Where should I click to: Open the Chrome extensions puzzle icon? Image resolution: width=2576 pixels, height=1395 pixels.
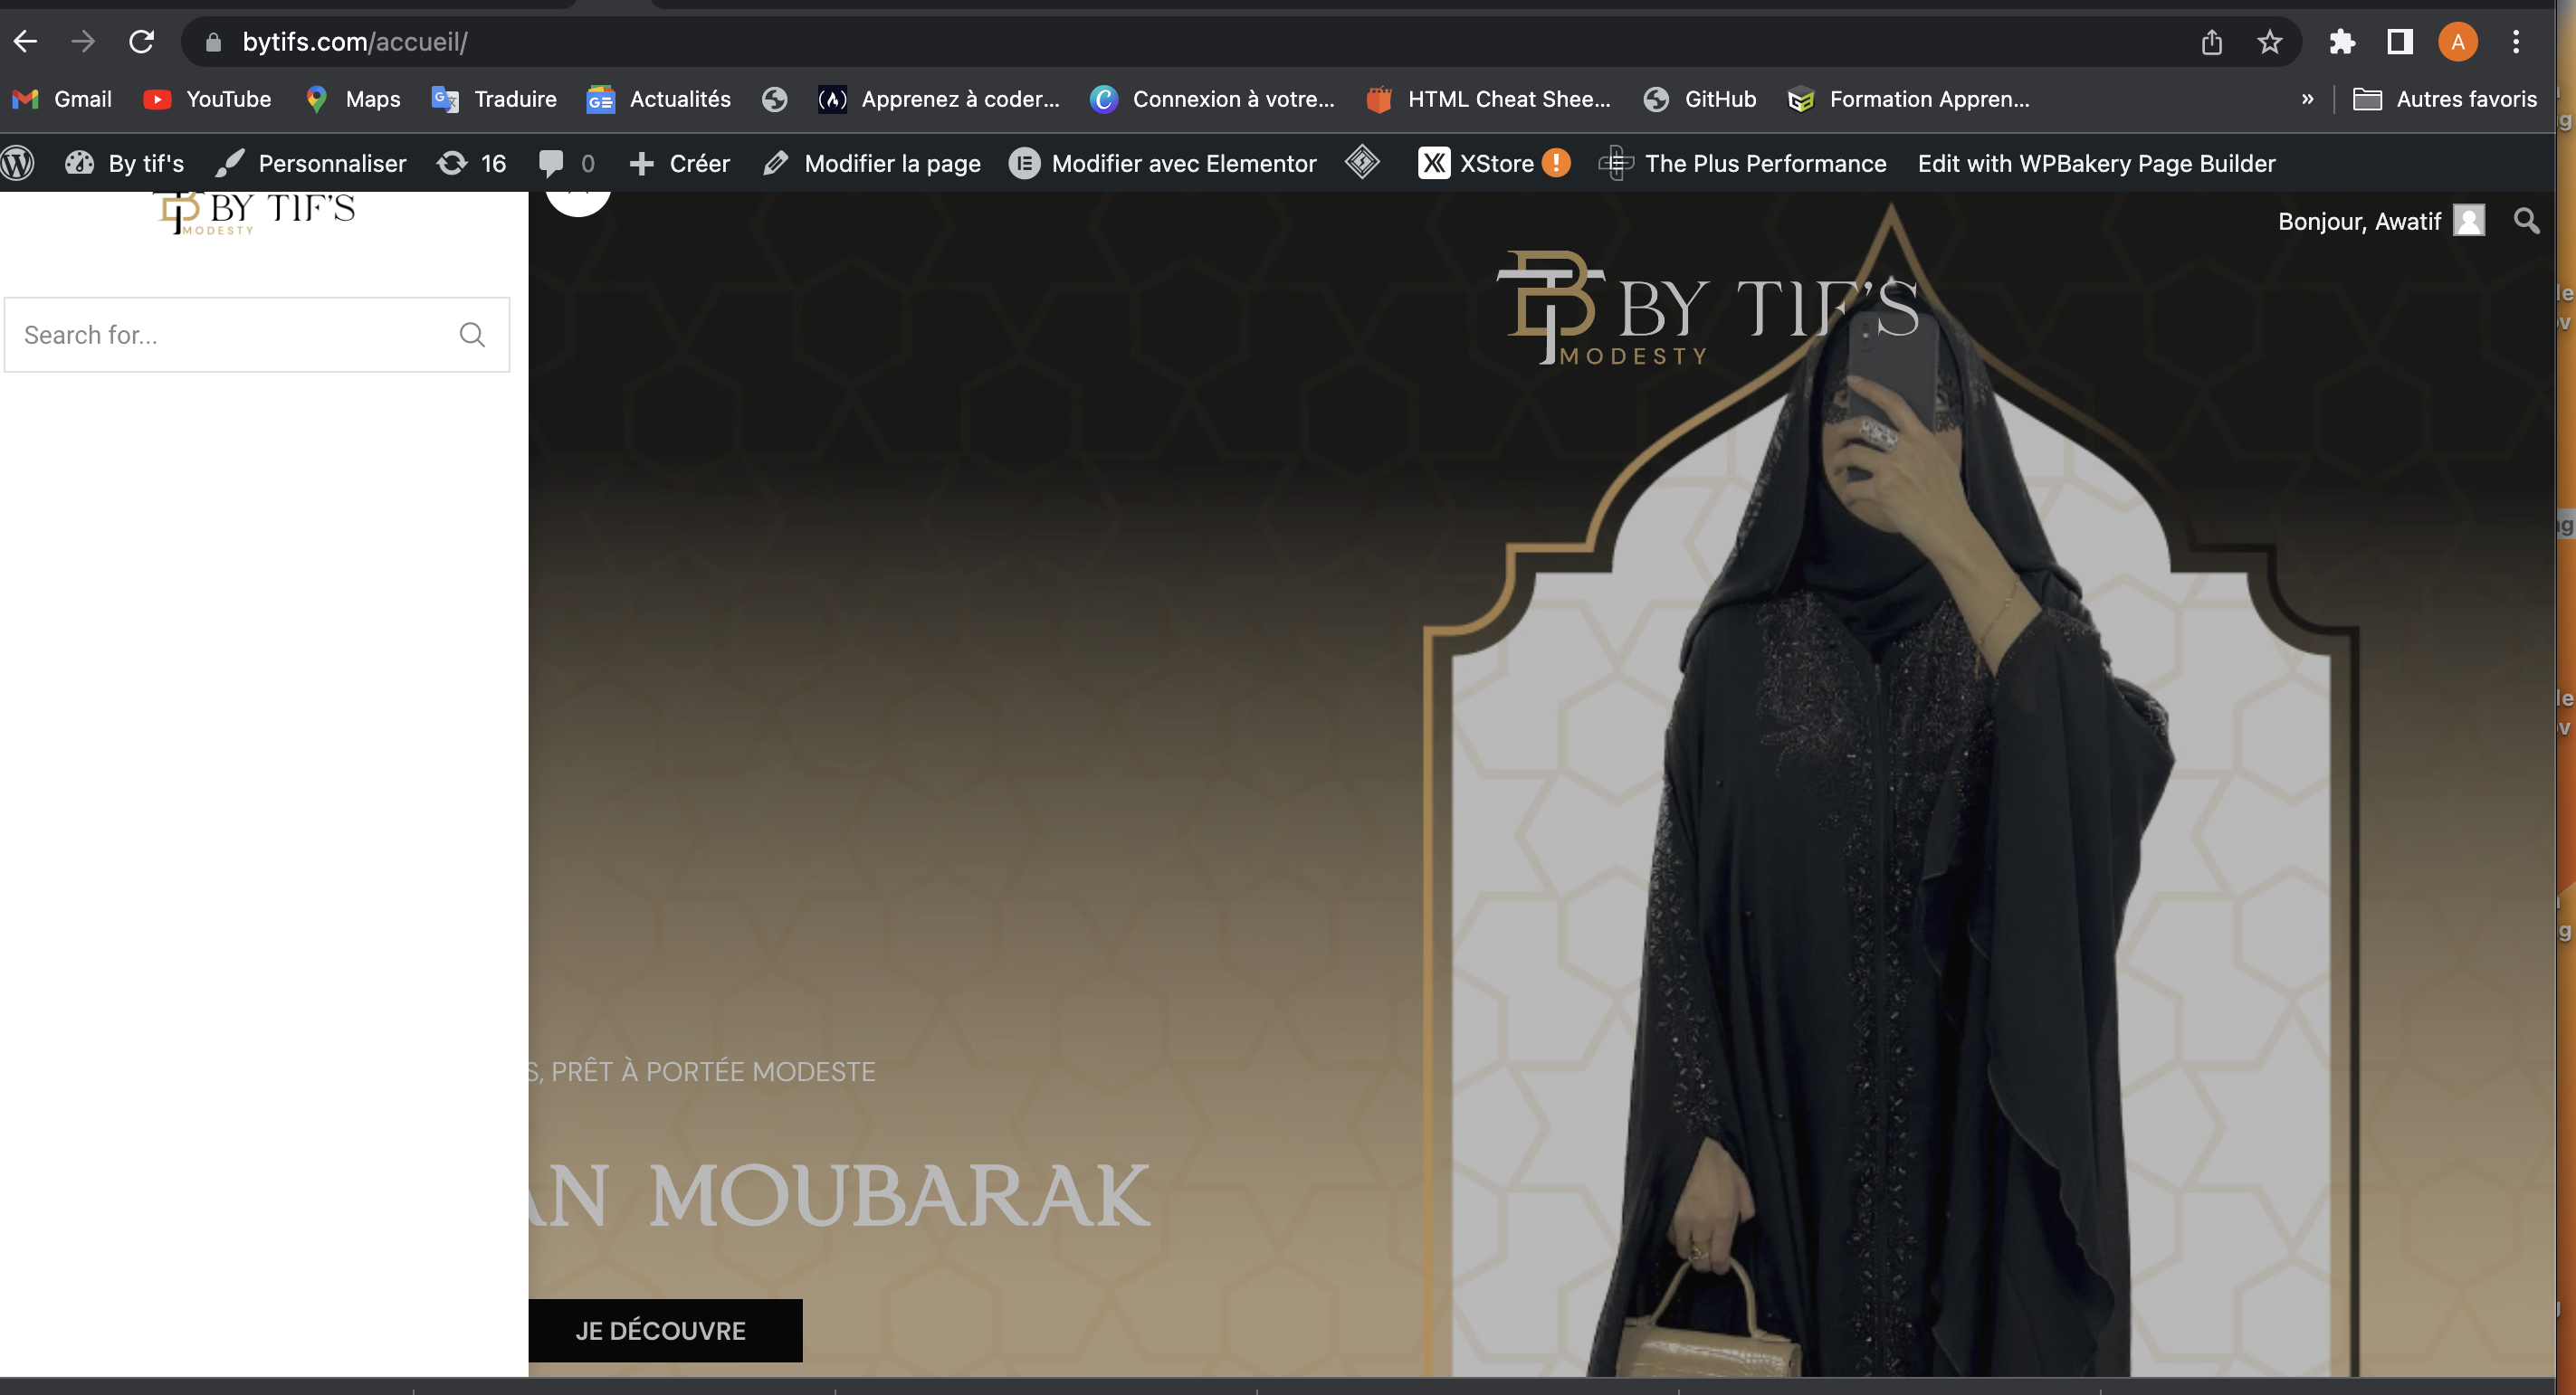pos(2342,42)
